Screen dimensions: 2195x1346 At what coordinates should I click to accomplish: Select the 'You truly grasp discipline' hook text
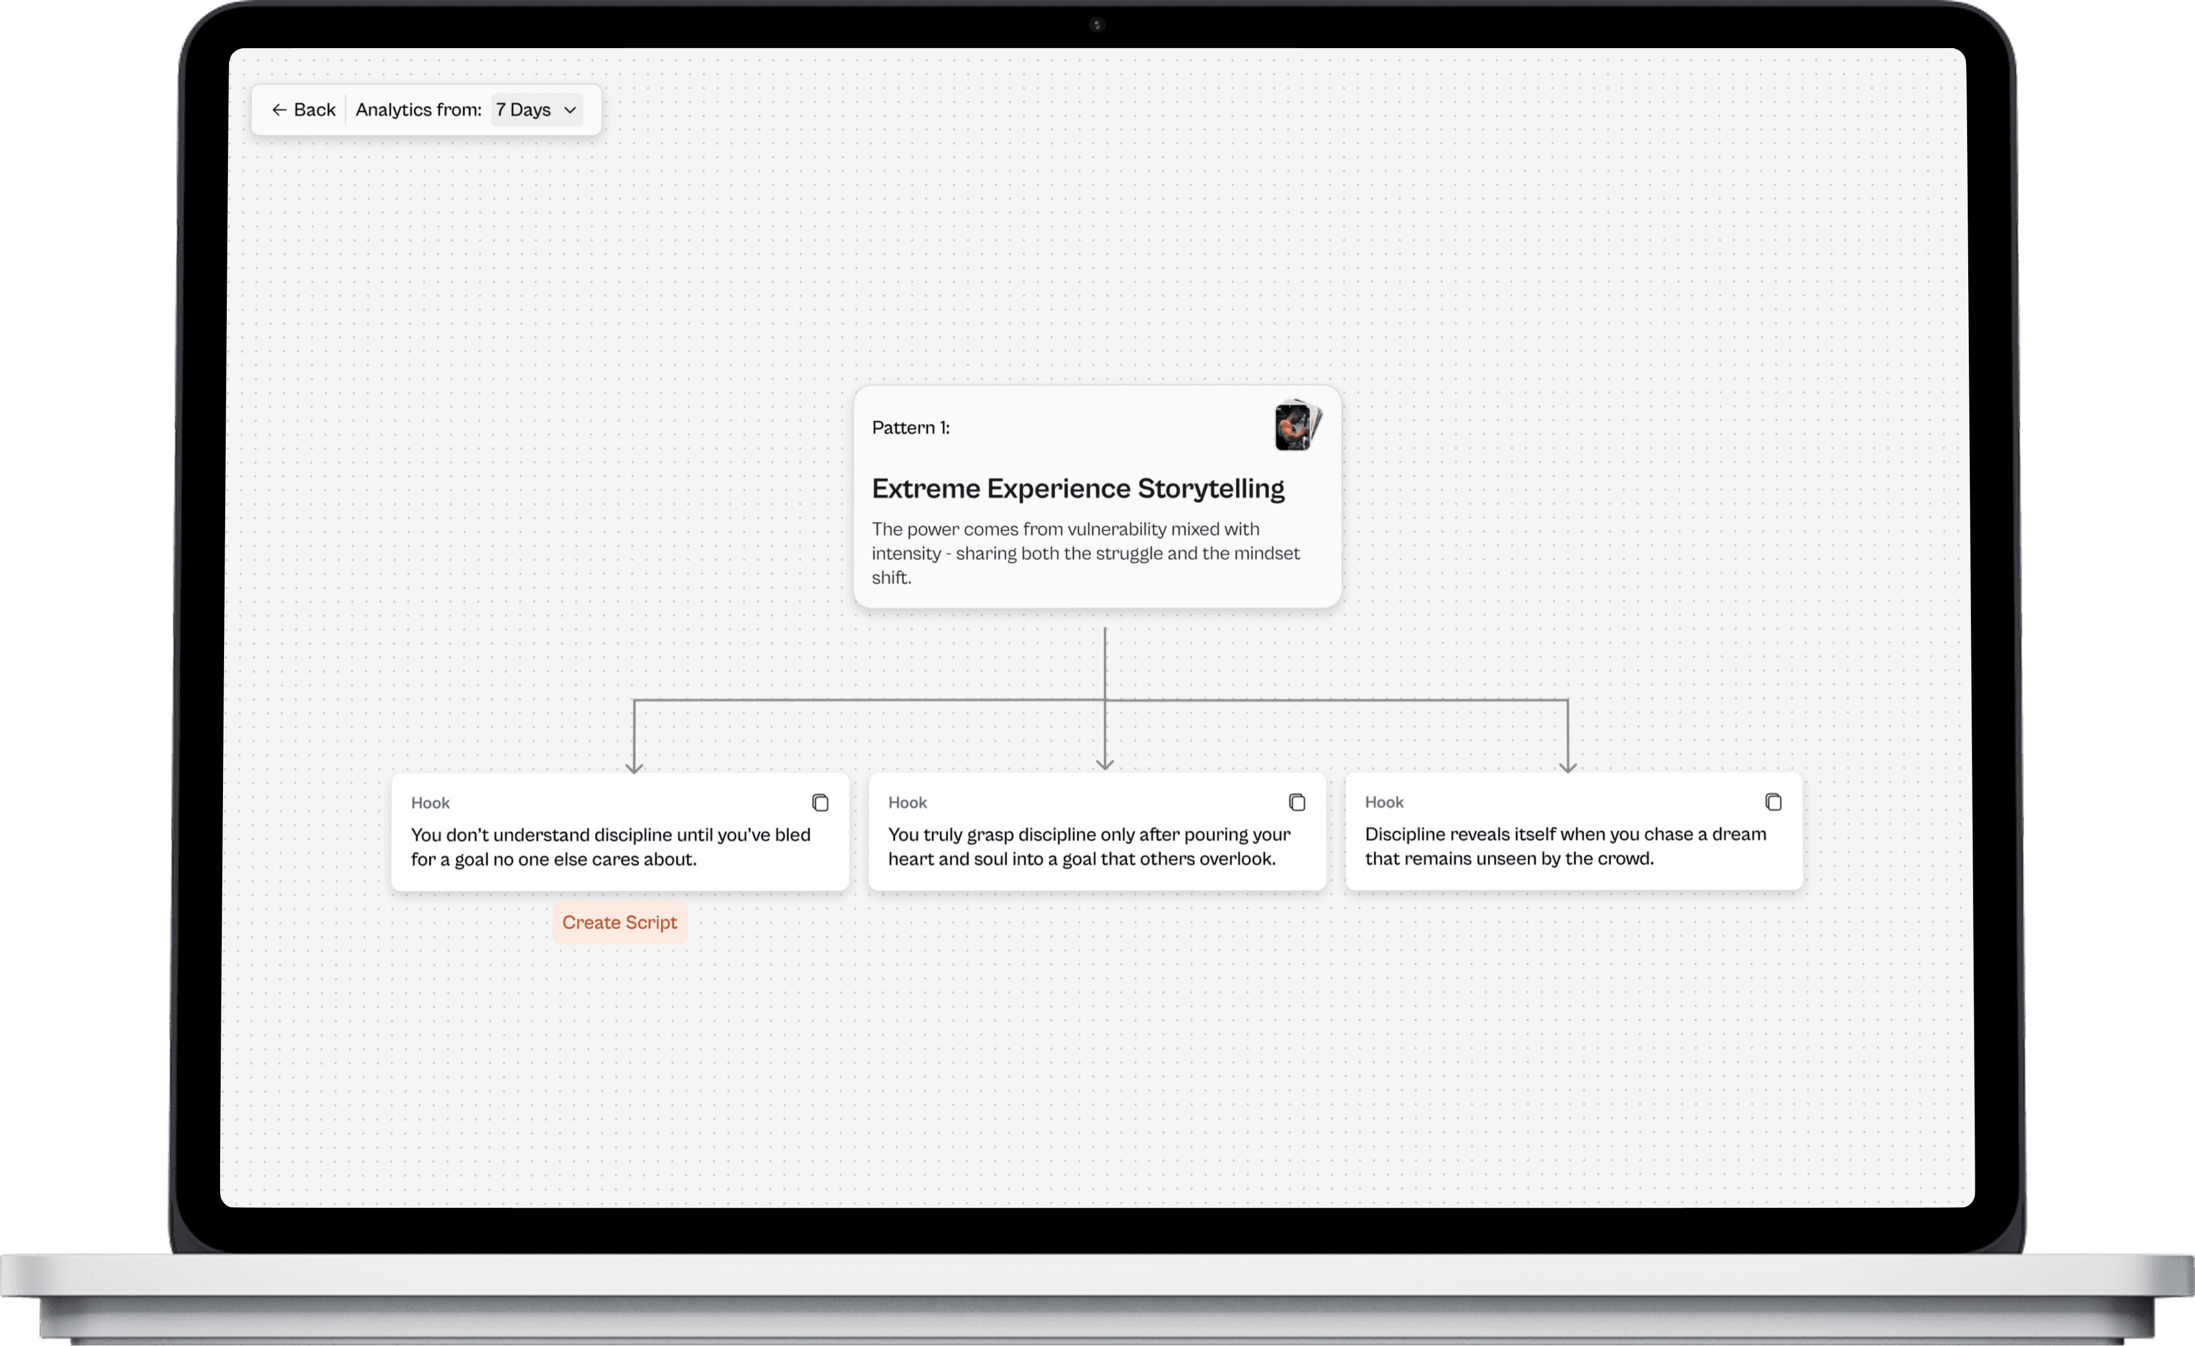coord(1088,846)
